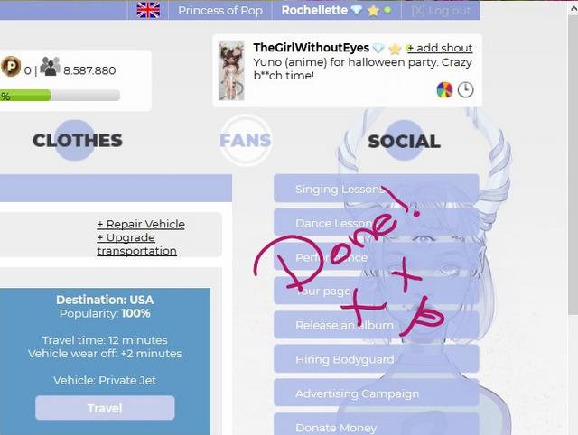Click the rainbow color wheel icon
Screen dimensions: 578x435
click(x=444, y=90)
